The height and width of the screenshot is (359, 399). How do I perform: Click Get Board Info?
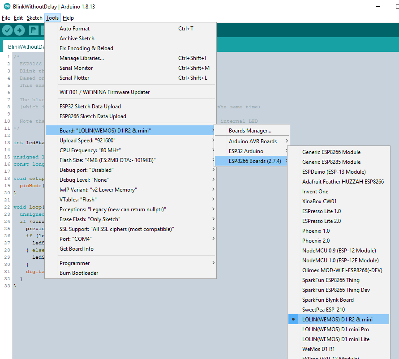(x=77, y=248)
